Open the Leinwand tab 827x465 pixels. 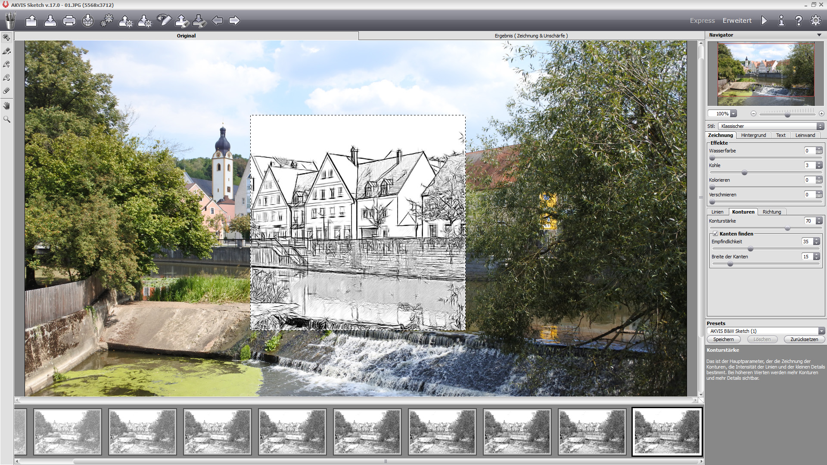[805, 135]
